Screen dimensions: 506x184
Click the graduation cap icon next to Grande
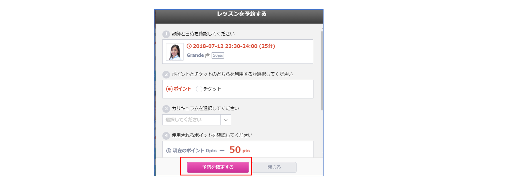pos(207,55)
